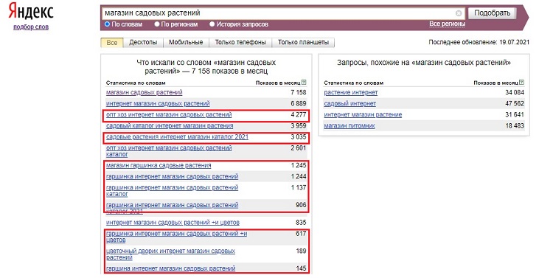553x278 pixels.
Task: Open query садовый каталог интернет магазин растения
Action: [x=170, y=126]
